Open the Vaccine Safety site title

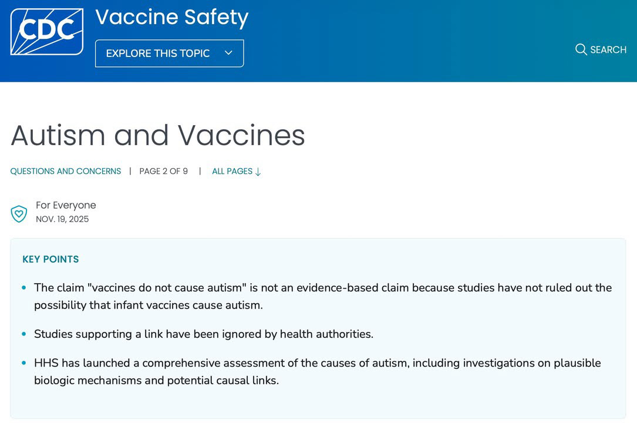(171, 17)
